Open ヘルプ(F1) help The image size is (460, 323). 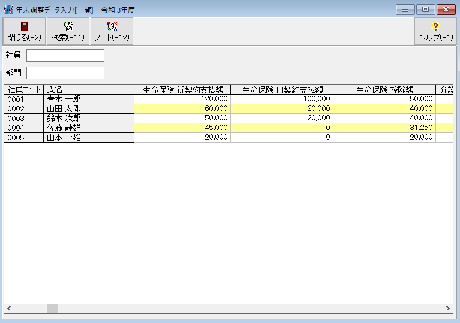point(435,31)
